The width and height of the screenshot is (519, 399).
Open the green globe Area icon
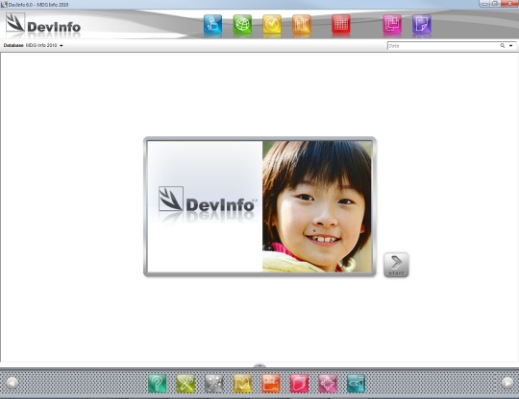point(242,24)
